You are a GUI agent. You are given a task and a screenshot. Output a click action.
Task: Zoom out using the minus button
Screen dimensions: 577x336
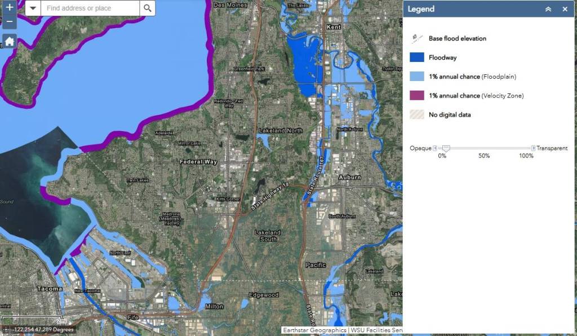pos(10,23)
